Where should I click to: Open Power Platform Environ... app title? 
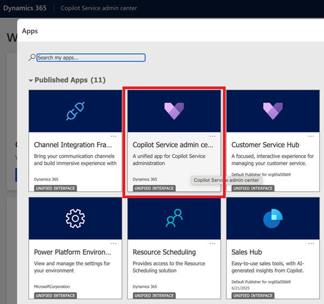click(x=73, y=252)
